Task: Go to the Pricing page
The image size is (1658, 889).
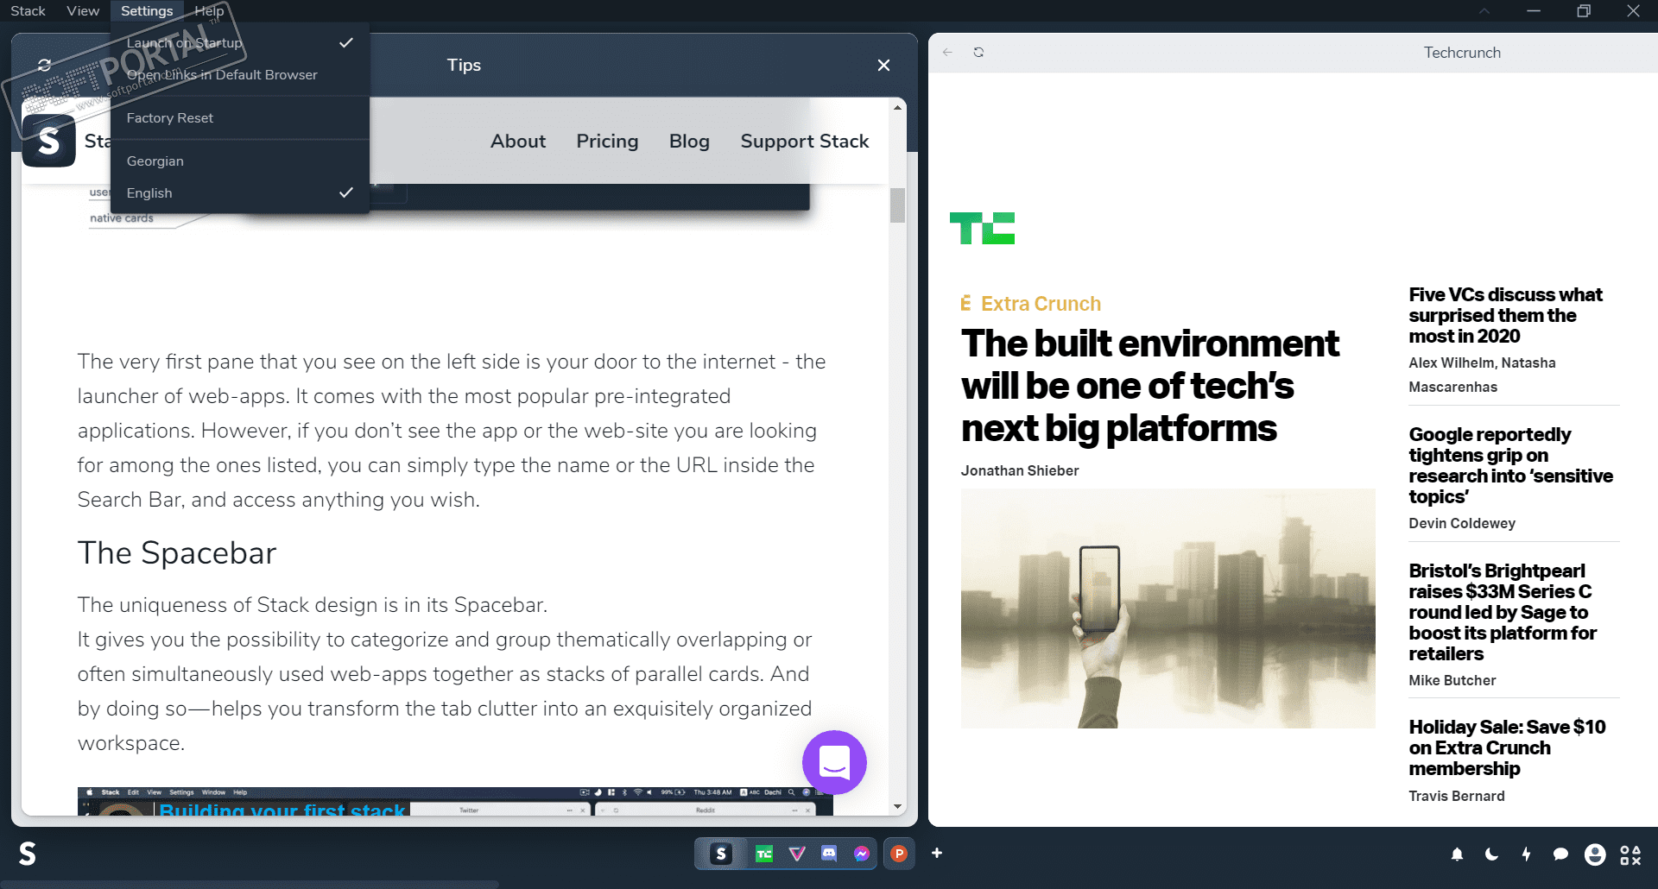Action: [607, 142]
